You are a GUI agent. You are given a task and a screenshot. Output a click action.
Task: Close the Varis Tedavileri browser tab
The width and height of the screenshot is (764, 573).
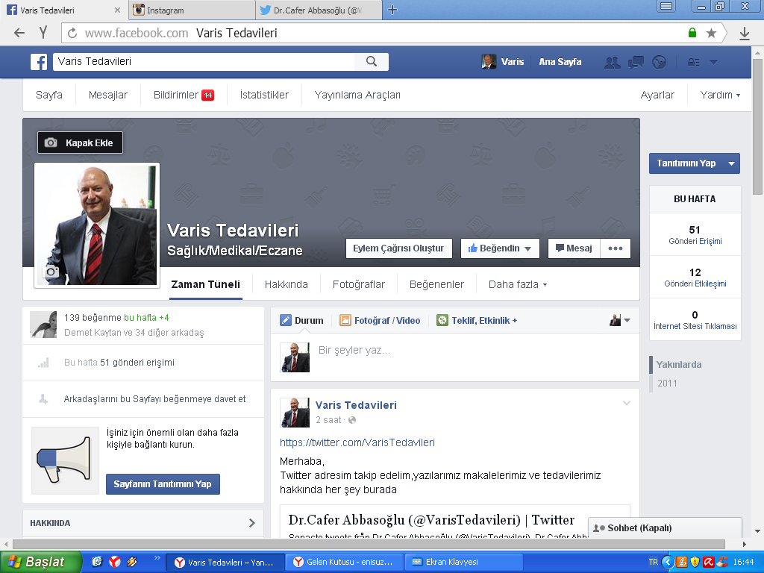pos(117,10)
